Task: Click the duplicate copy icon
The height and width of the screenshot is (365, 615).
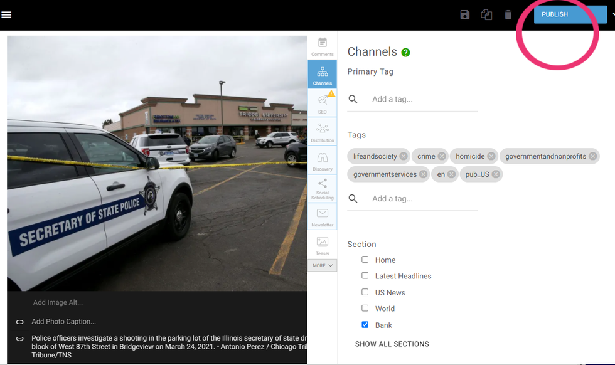Action: (486, 14)
